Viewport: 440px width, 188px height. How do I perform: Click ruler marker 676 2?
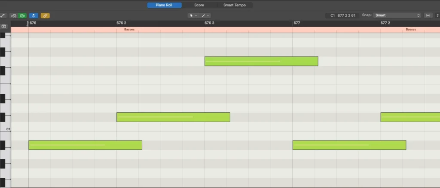[x=121, y=23]
